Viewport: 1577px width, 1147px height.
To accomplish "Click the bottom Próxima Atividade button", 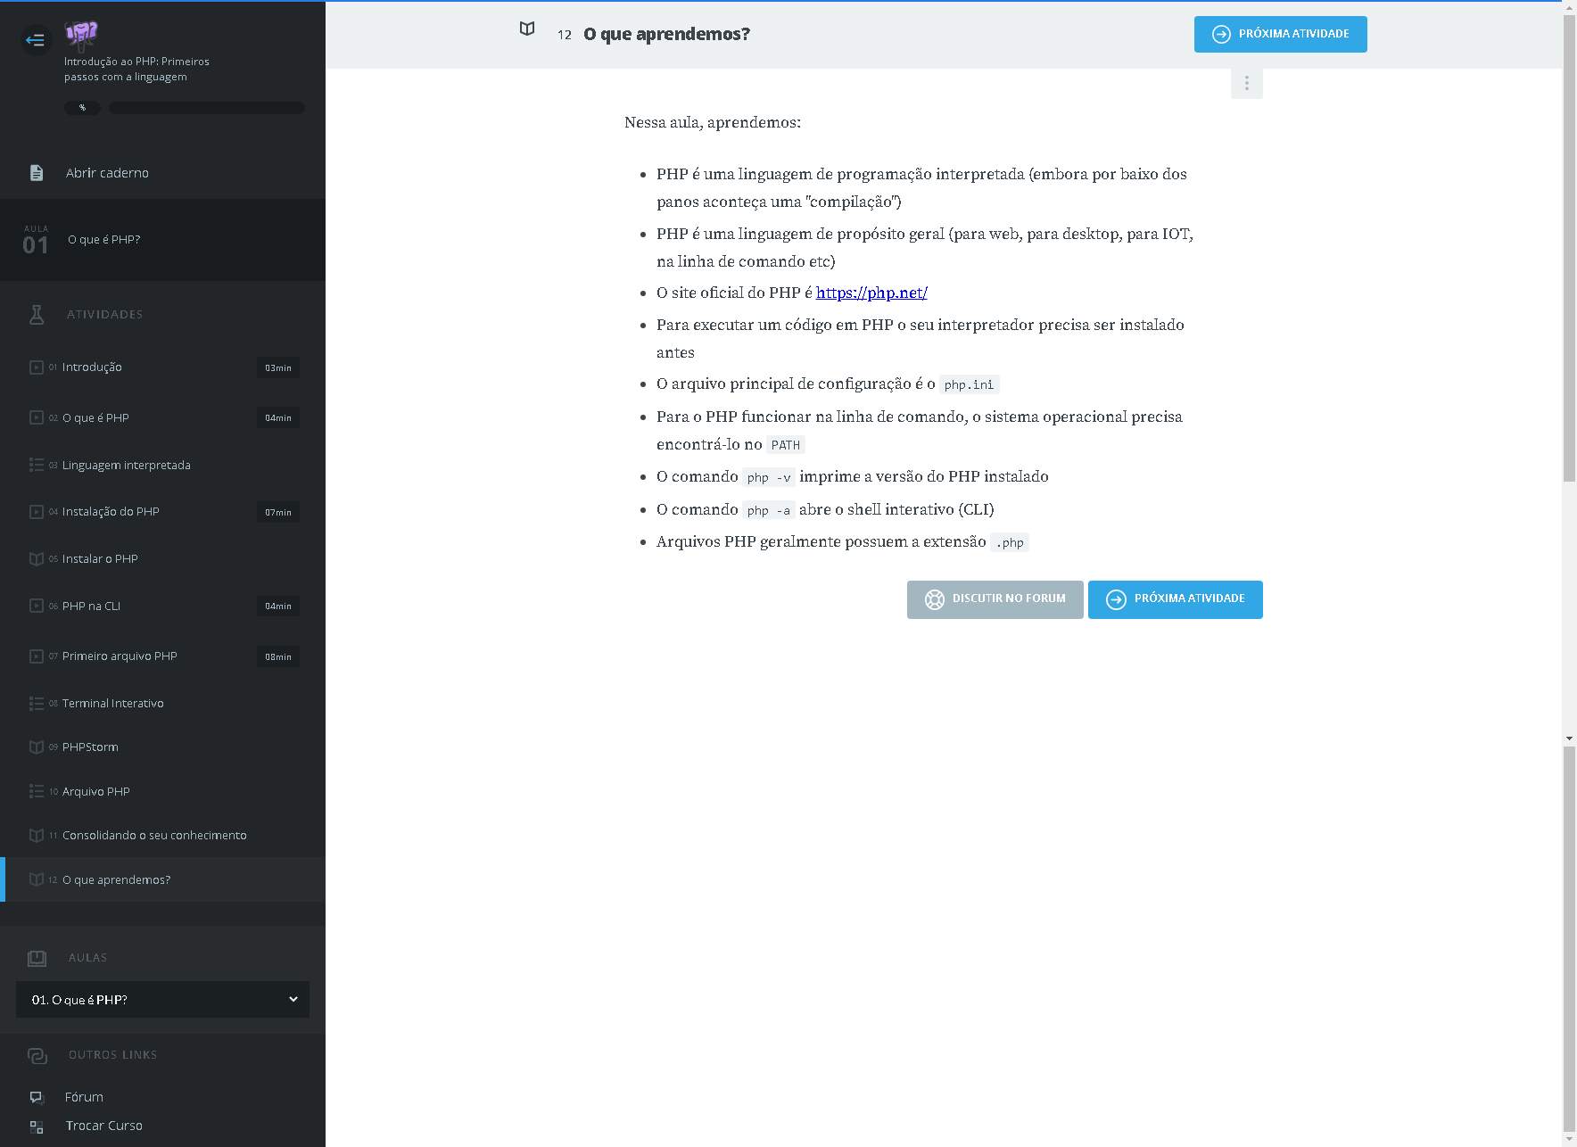I will pyautogui.click(x=1175, y=599).
